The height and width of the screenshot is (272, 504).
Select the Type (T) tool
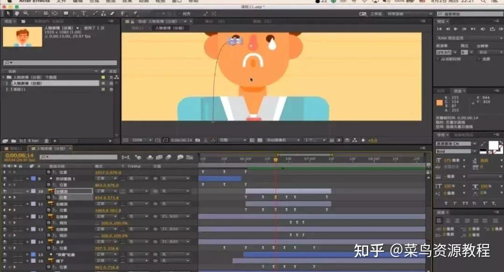pos(84,13)
